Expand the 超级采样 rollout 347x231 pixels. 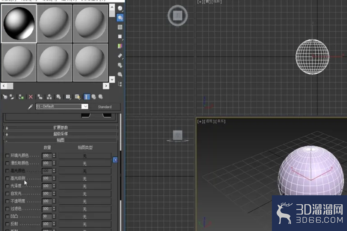(x=60, y=134)
